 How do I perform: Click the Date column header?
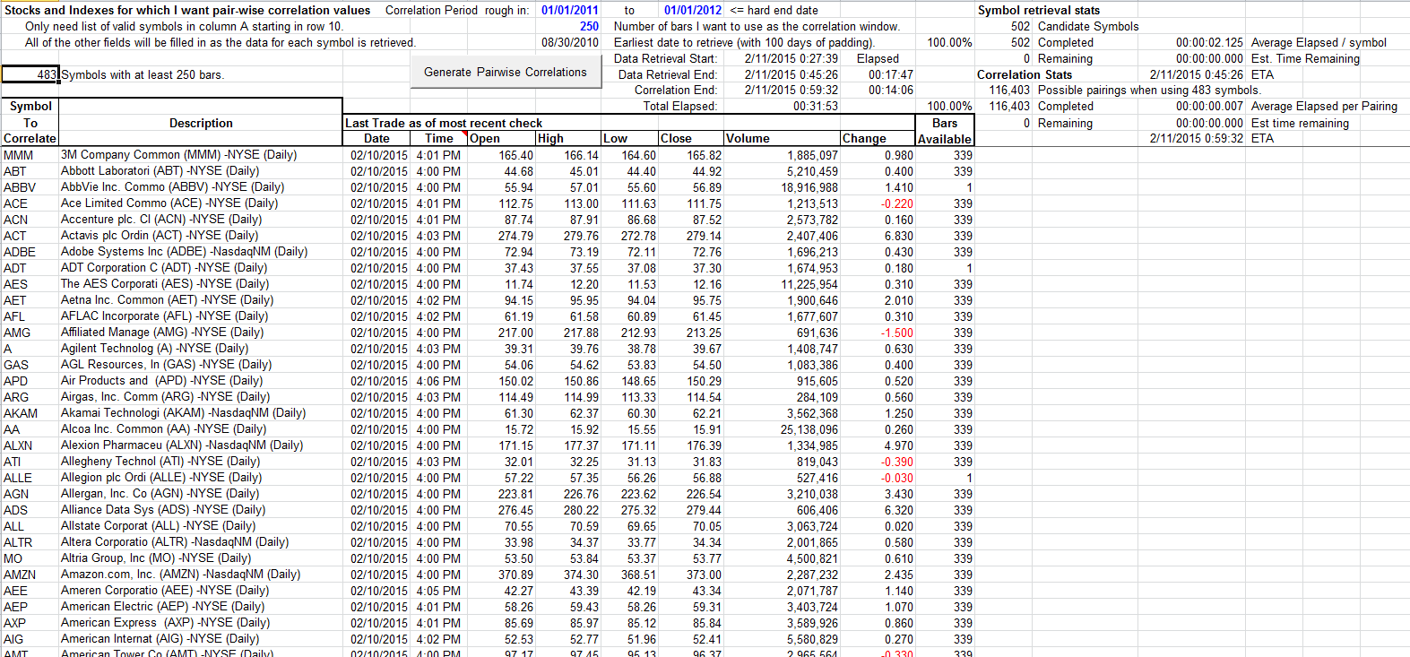pyautogui.click(x=376, y=138)
